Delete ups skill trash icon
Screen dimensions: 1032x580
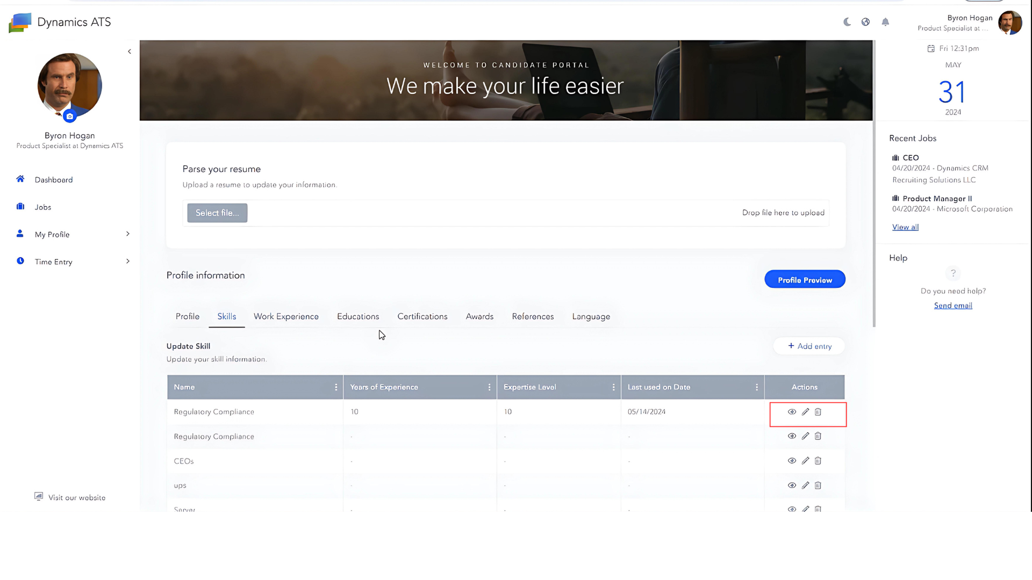tap(818, 485)
